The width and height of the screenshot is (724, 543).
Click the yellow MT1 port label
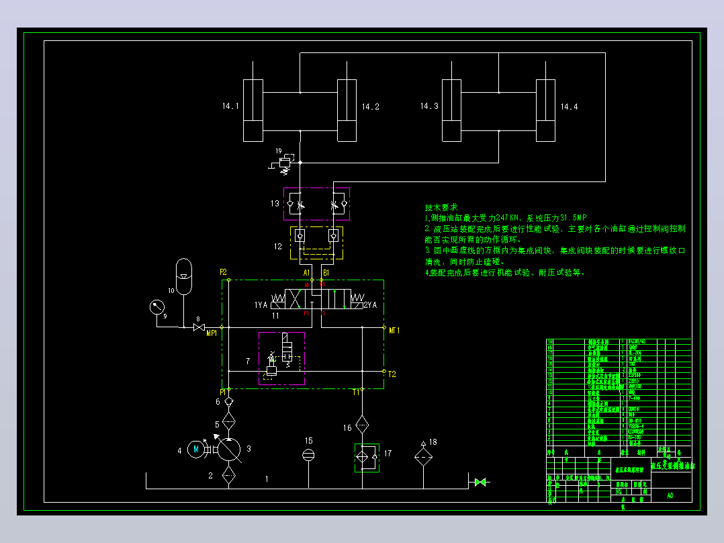[394, 331]
